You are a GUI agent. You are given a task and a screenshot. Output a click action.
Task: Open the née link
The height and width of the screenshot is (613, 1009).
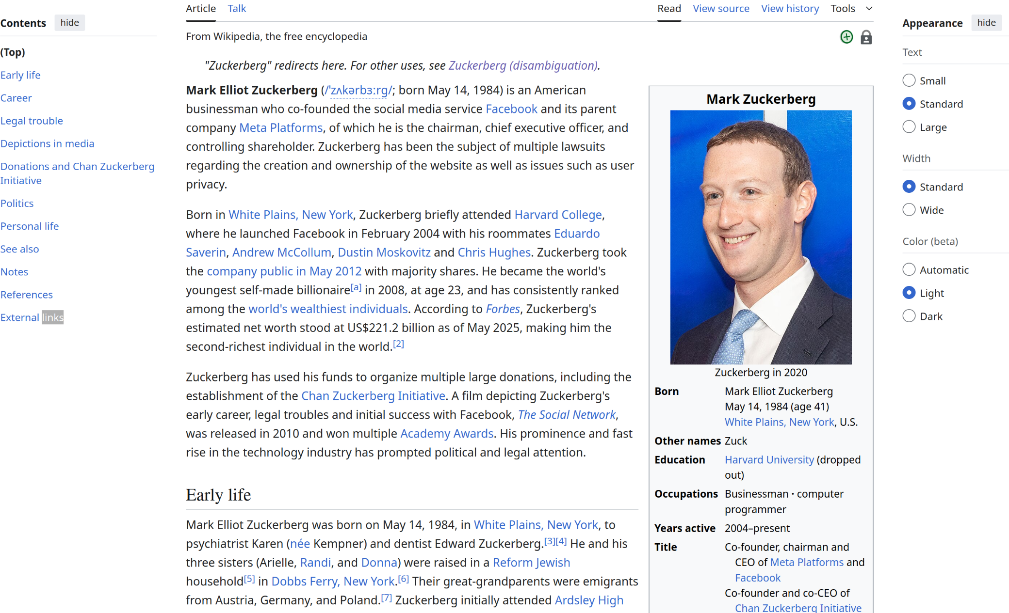pyautogui.click(x=300, y=544)
